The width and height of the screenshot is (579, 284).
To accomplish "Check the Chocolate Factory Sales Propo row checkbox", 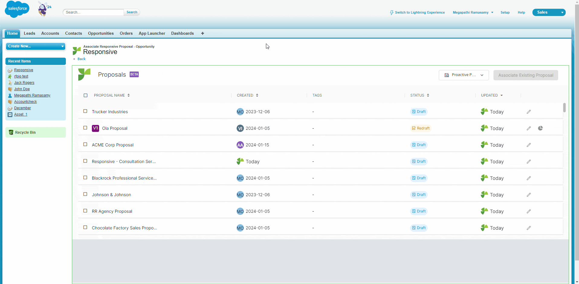I will click(x=85, y=227).
